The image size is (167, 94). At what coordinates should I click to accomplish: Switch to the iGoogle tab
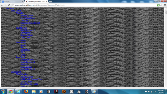coord(13,2)
